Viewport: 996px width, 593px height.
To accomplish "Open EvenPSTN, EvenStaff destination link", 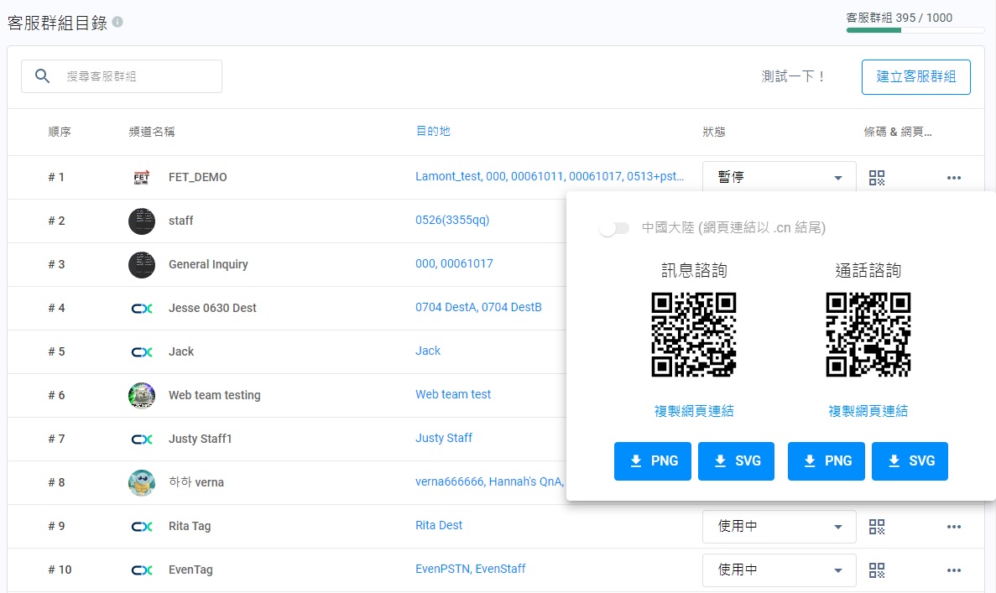I will click(470, 569).
